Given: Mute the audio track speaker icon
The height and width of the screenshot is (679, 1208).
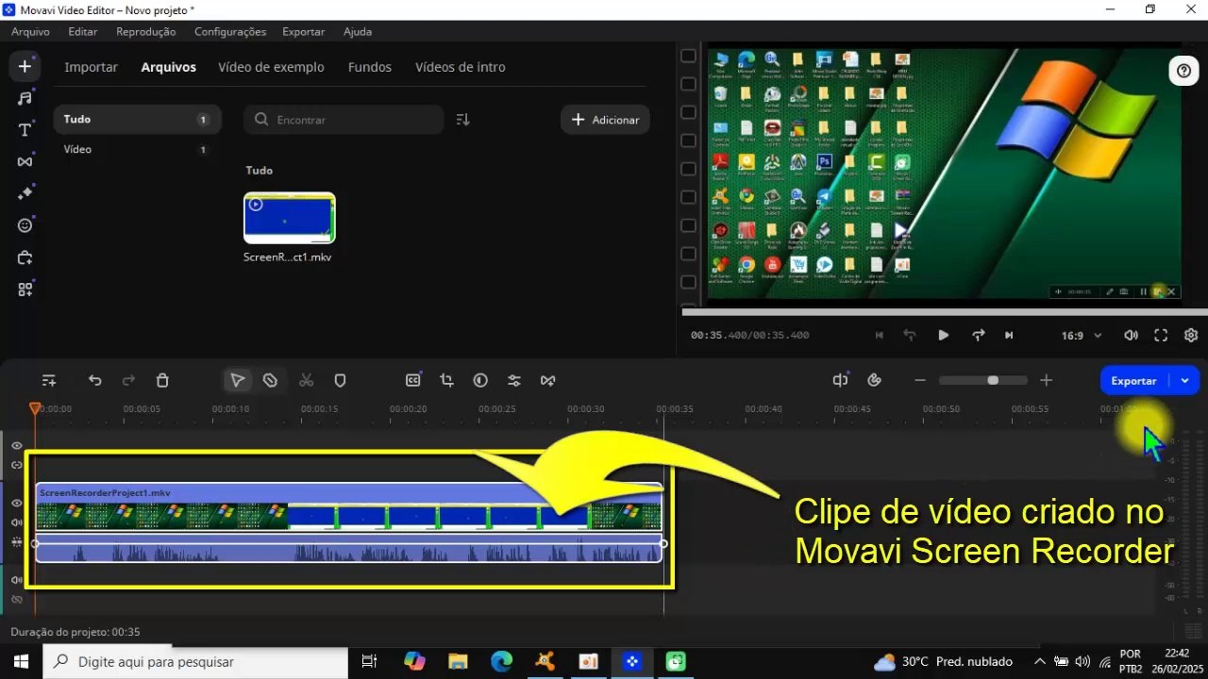Looking at the screenshot, I should pos(17,580).
